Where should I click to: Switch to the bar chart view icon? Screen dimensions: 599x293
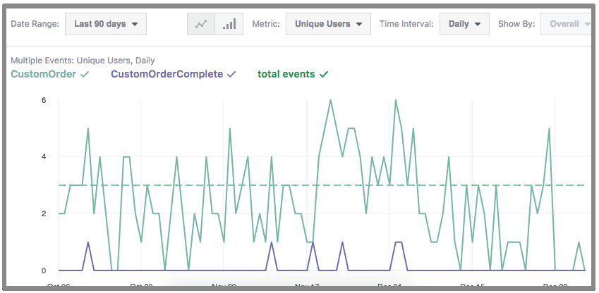pos(229,24)
